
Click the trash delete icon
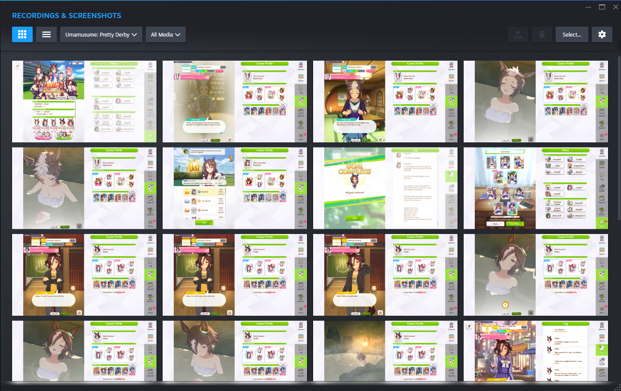coord(542,34)
